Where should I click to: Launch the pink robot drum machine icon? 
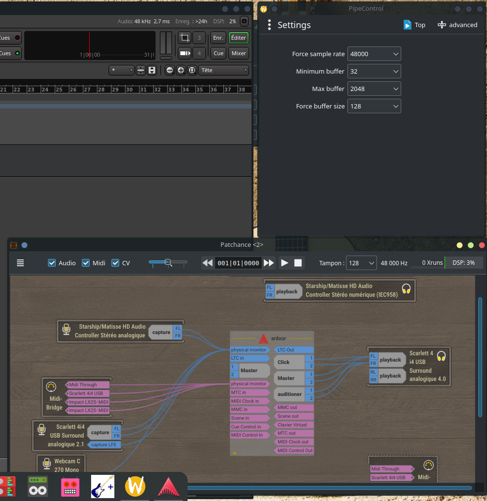(70, 486)
